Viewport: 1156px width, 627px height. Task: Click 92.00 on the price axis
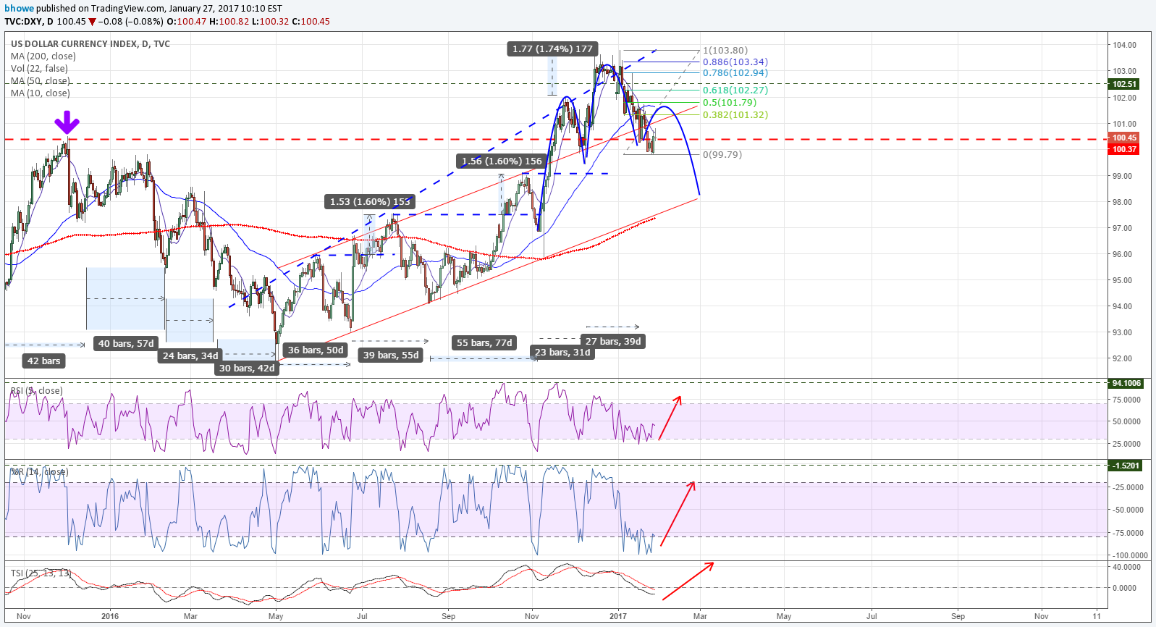1123,358
